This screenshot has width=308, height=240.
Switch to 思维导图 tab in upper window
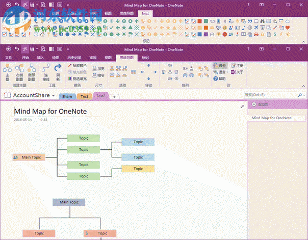point(126,13)
